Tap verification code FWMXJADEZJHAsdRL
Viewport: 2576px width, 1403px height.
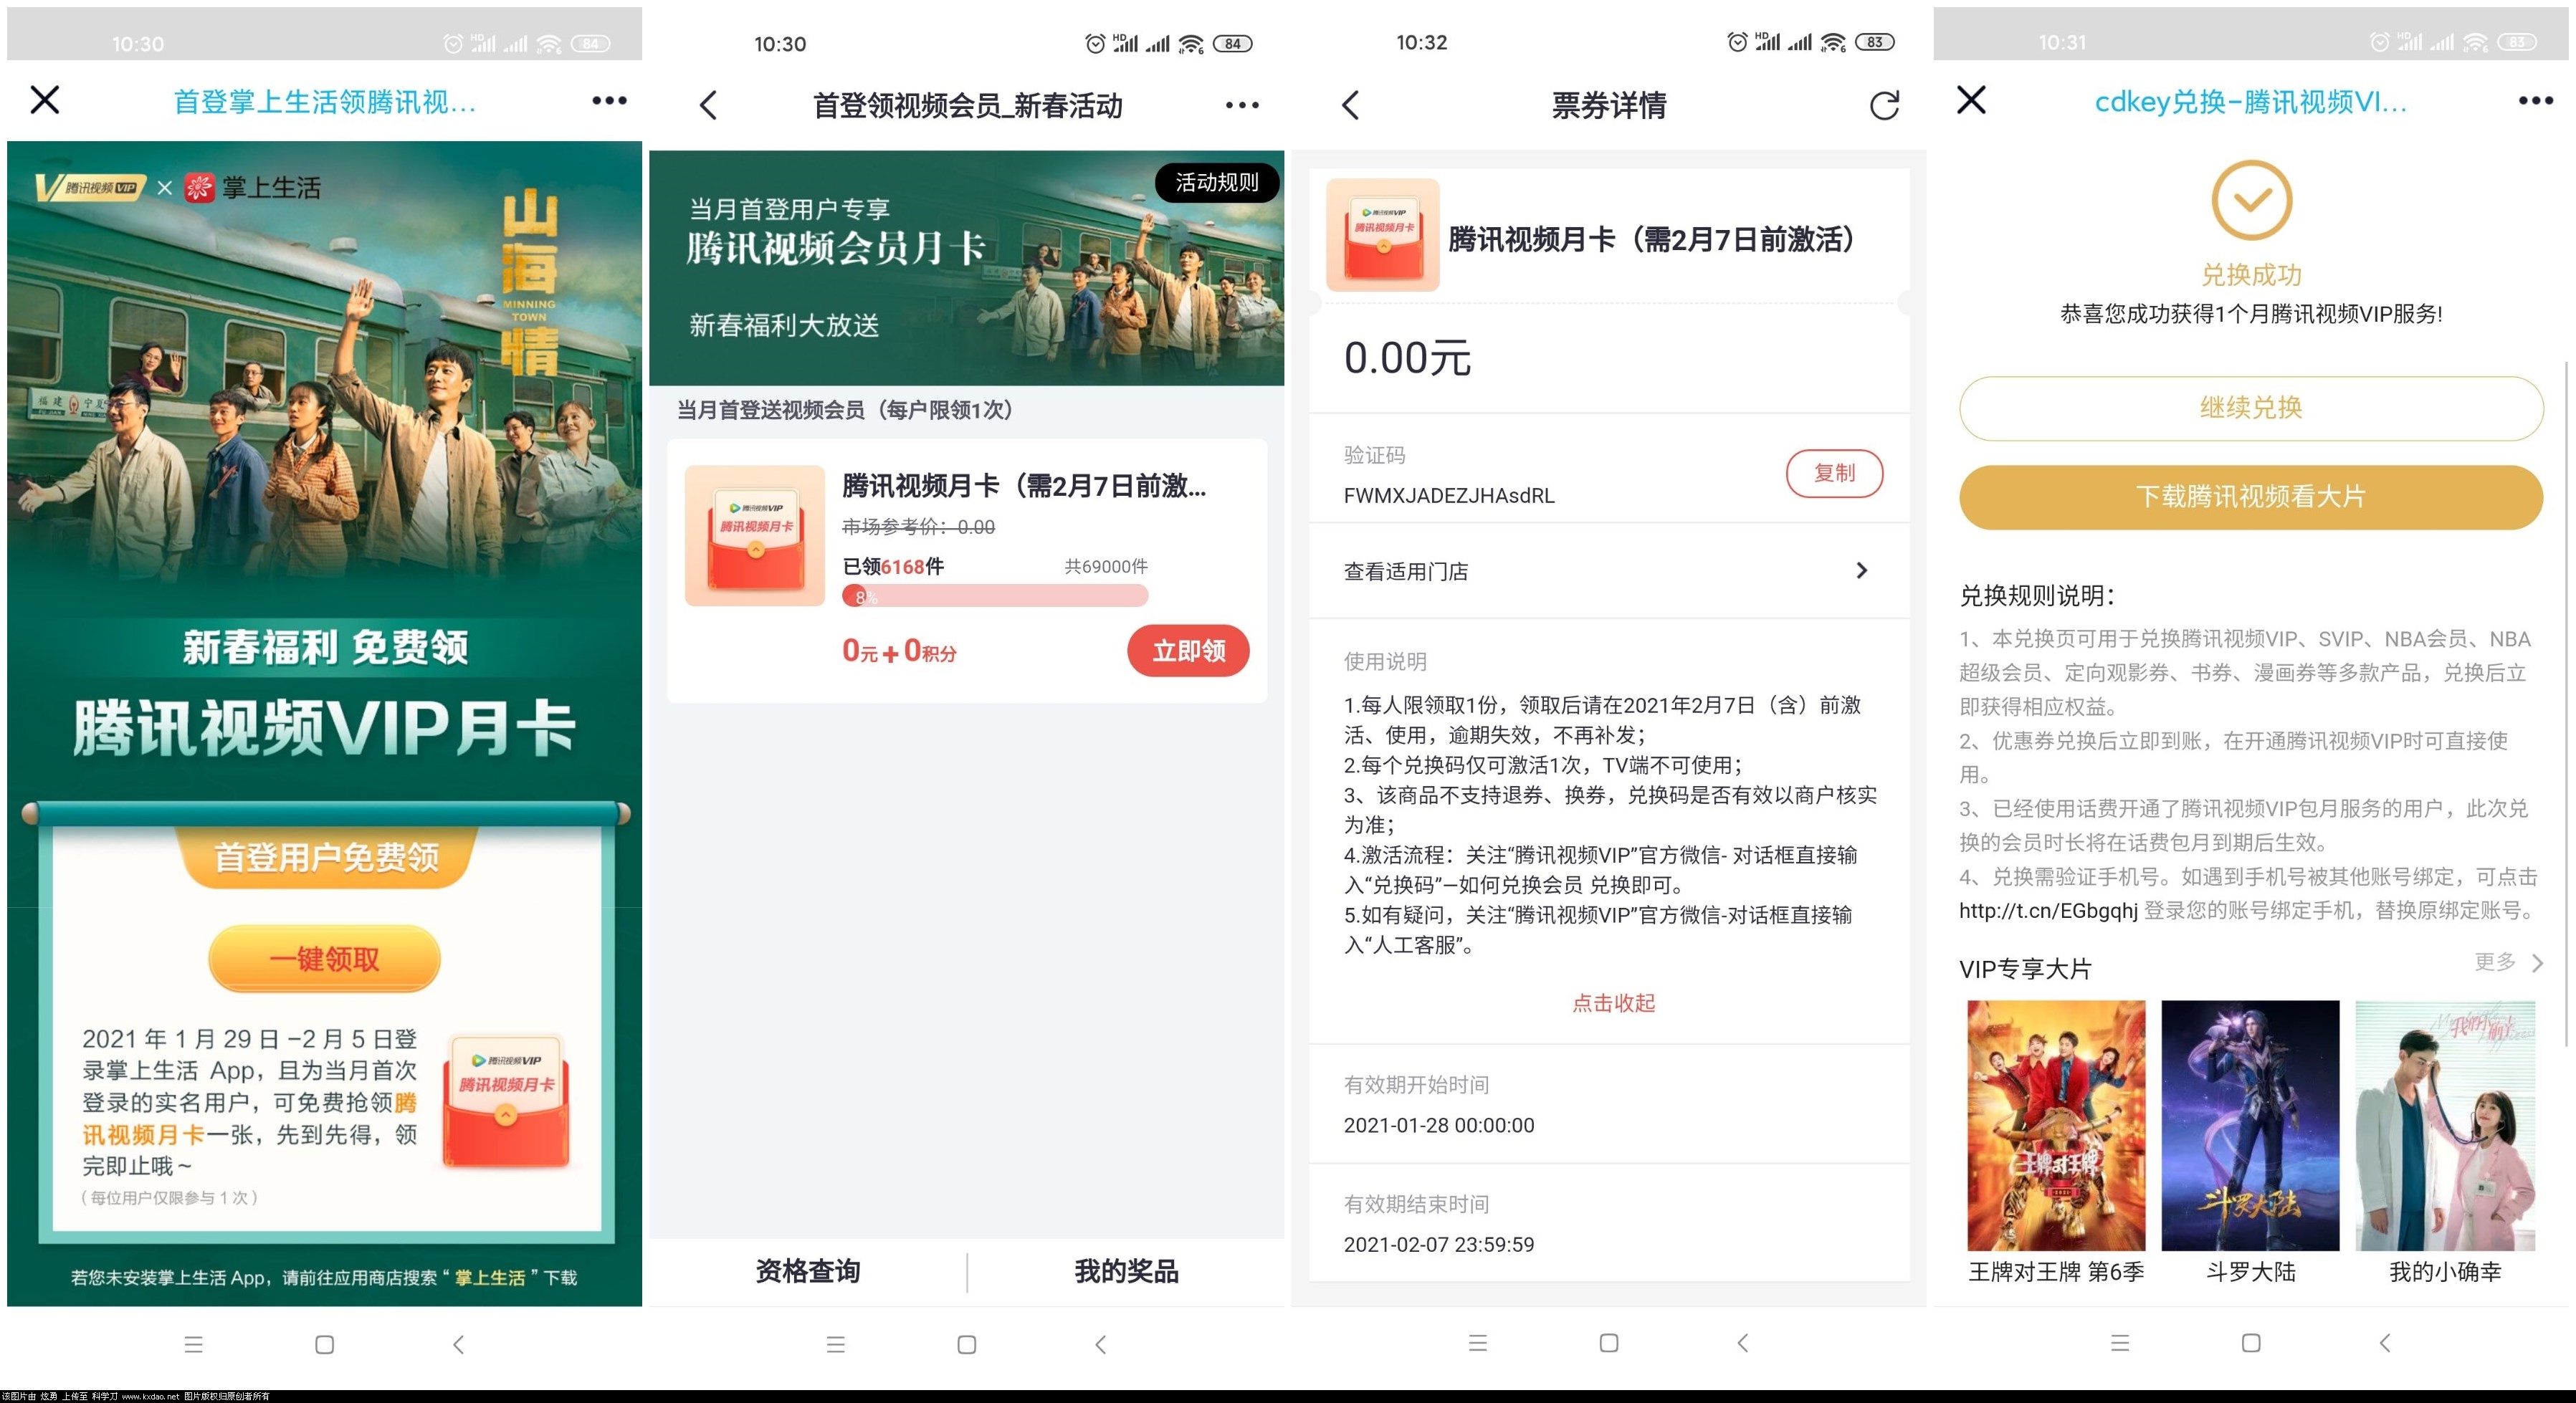click(x=1449, y=495)
